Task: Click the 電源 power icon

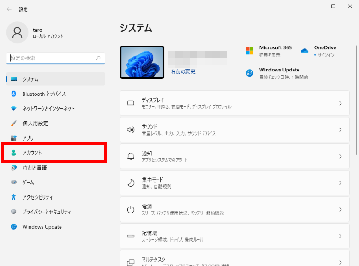Action: (x=131, y=209)
